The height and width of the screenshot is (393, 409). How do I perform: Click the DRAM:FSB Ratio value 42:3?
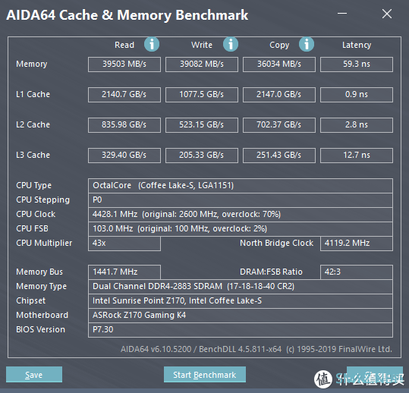pyautogui.click(x=357, y=272)
